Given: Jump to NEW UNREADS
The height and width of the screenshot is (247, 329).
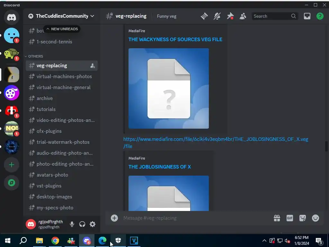Looking at the screenshot, I should [x=62, y=29].
